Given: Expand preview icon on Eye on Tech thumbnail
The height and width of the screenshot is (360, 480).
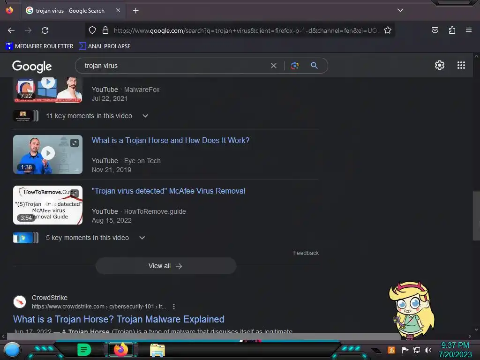Looking at the screenshot, I should click(x=75, y=143).
